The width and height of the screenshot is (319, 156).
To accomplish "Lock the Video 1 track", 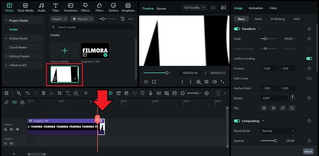I will 6,129.
